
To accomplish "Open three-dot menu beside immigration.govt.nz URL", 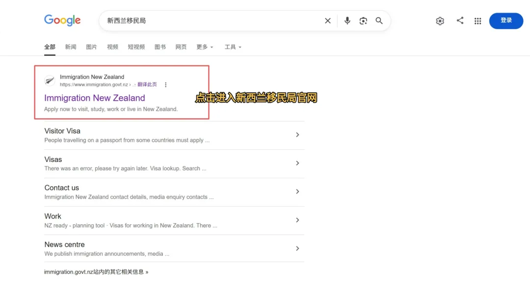I will [x=166, y=84].
